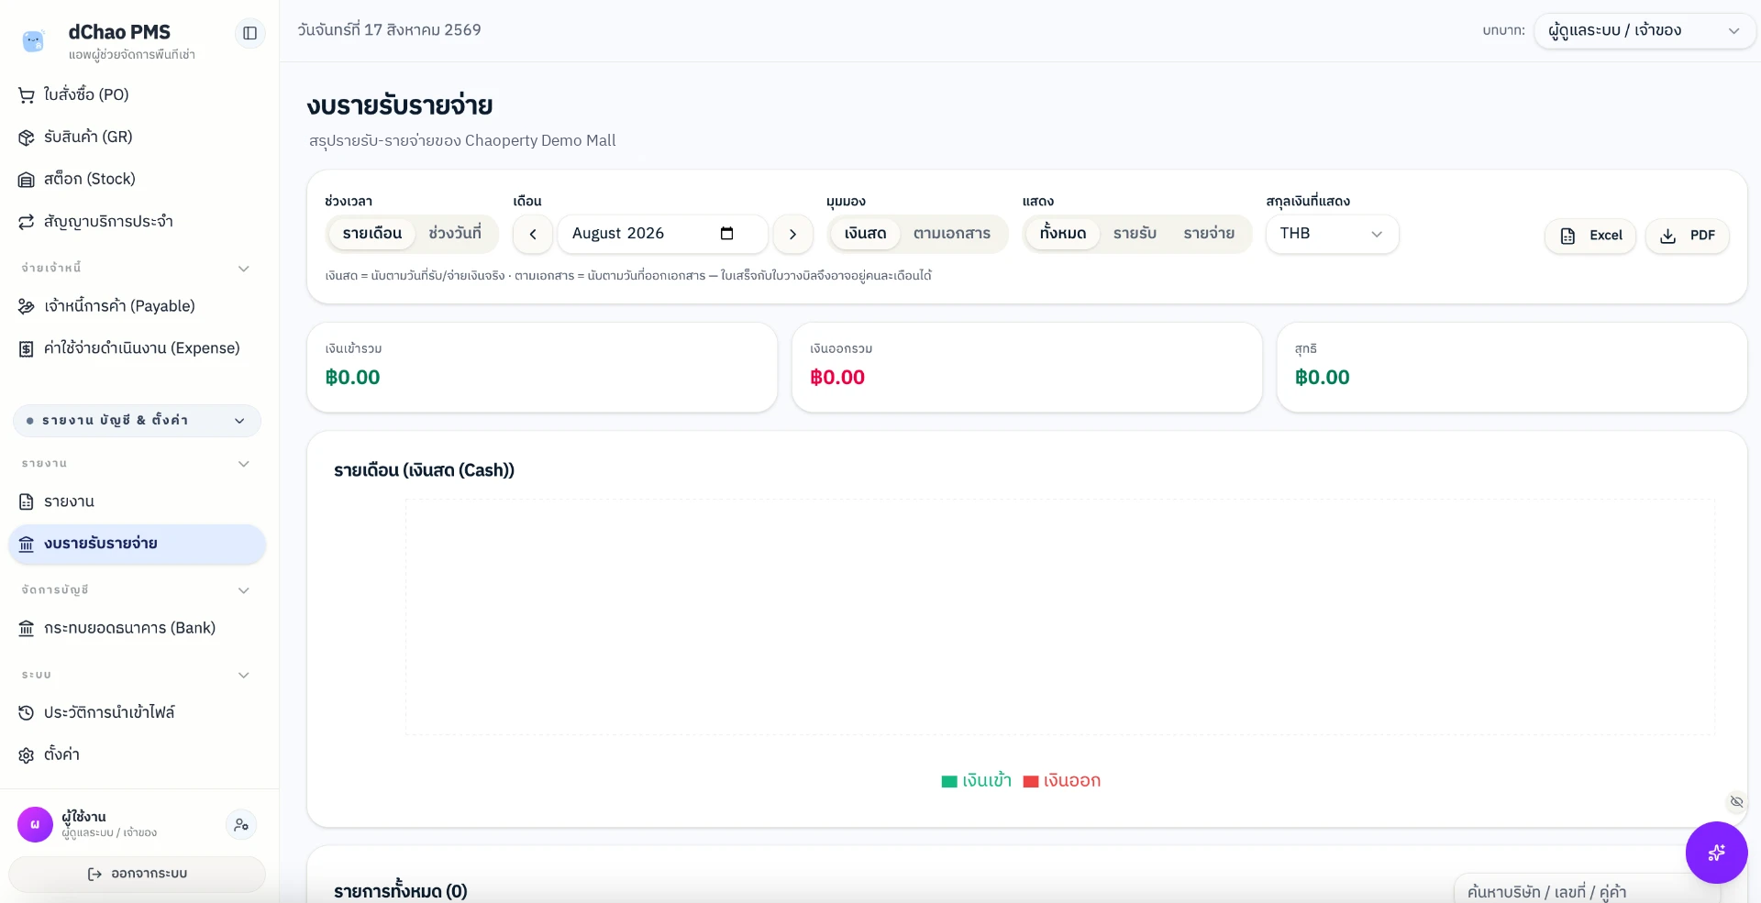The width and height of the screenshot is (1761, 903).
Task: Go to next month arrow
Action: [792, 235]
